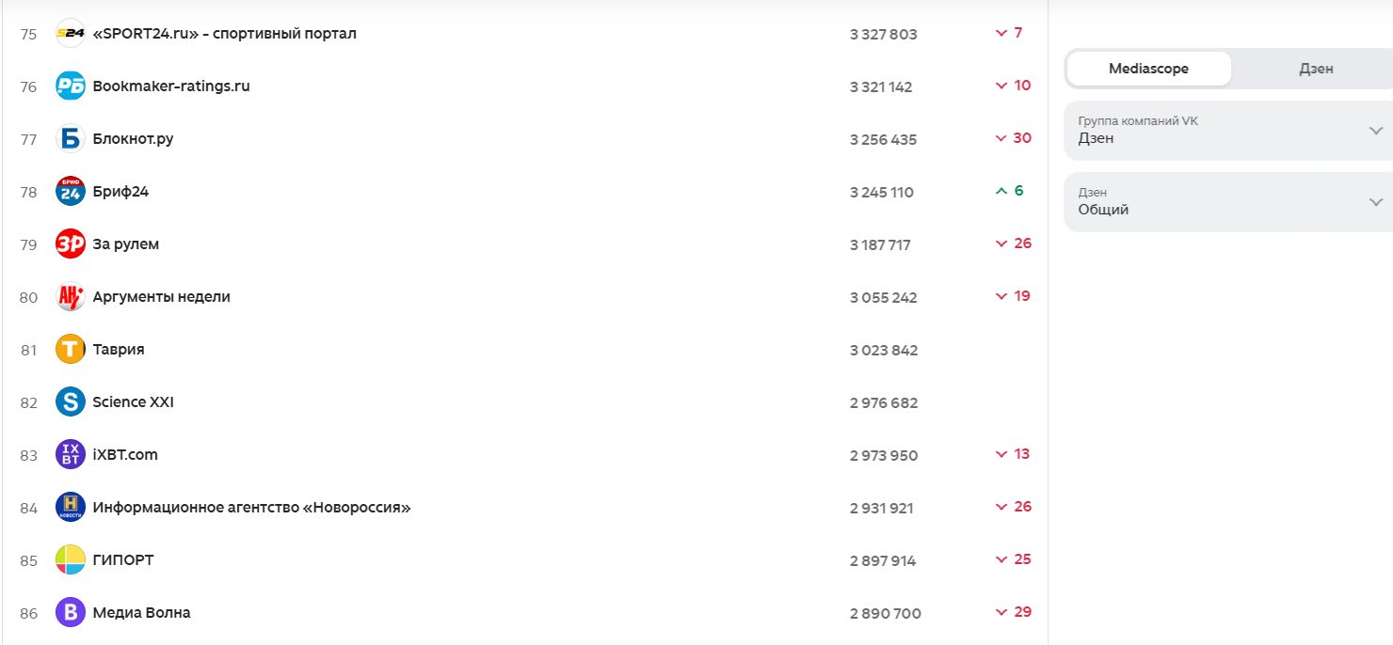The height and width of the screenshot is (645, 1393).
Task: Open the Дзен Общий category dropdown
Action: 1228,202
